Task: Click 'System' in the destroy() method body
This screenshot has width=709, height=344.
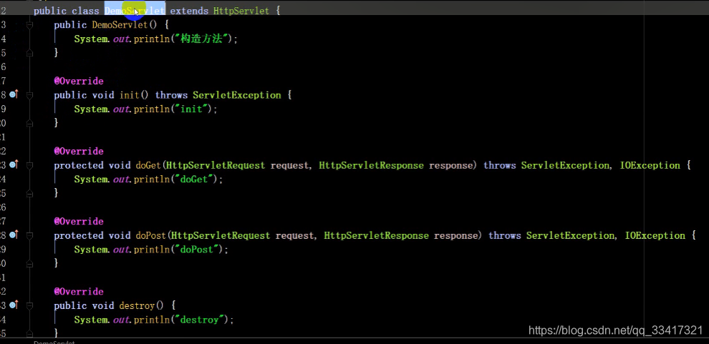Action: pos(91,320)
